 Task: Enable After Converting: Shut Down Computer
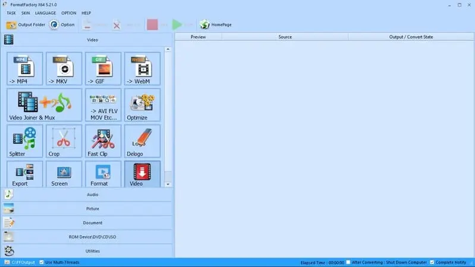pos(348,262)
